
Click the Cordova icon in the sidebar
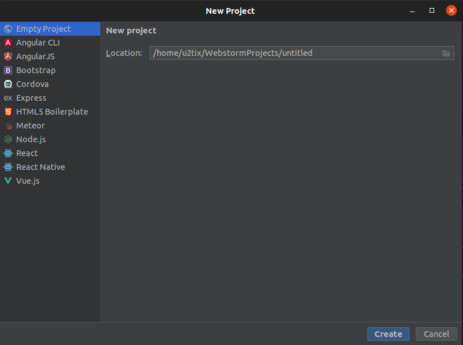click(7, 84)
